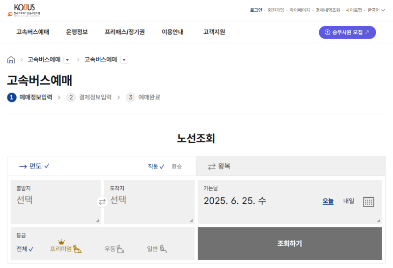Click the 승무사원 모집 button
This screenshot has width=393, height=268.
347,32
